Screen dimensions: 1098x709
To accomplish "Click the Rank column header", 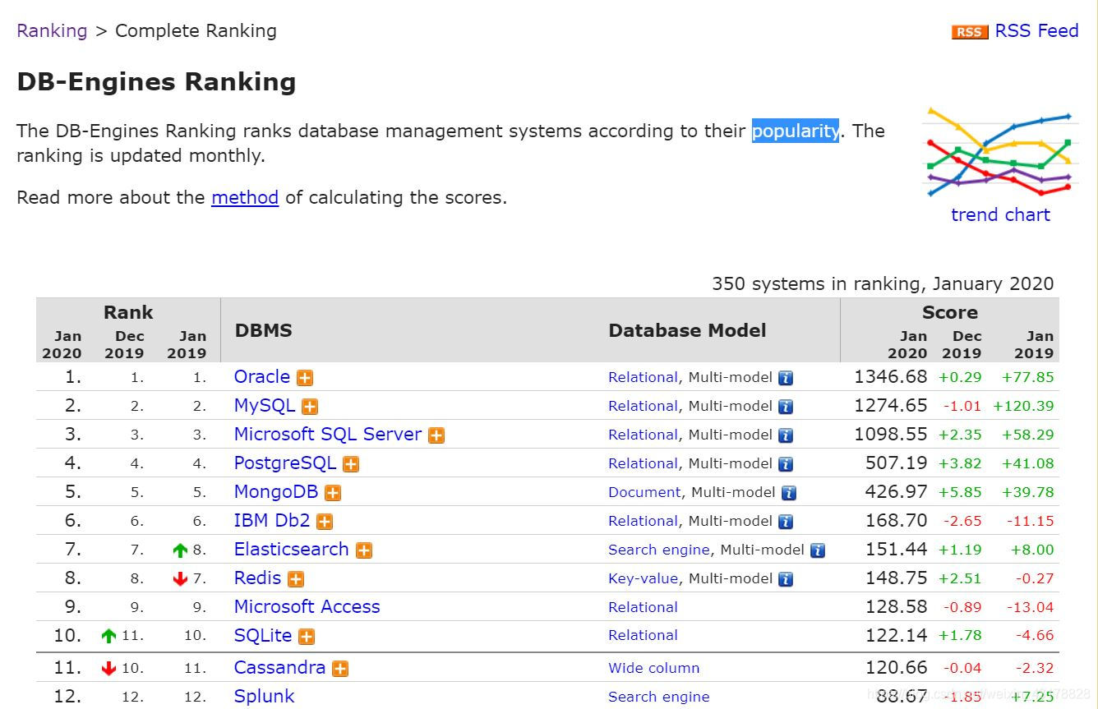I will click(128, 312).
